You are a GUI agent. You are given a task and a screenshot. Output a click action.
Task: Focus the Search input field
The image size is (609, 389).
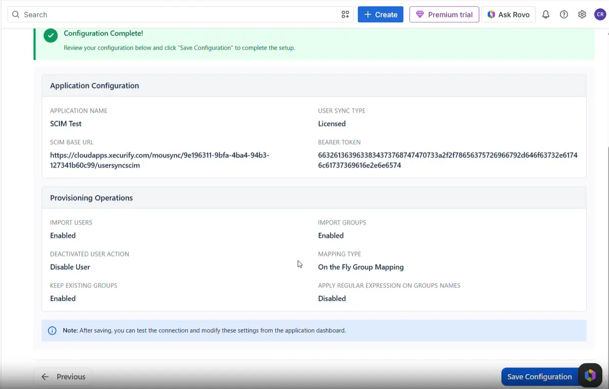coord(180,15)
